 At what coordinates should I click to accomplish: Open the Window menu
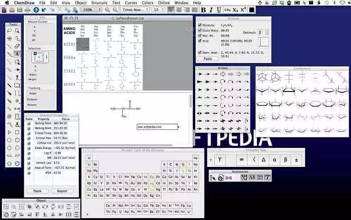181,3
